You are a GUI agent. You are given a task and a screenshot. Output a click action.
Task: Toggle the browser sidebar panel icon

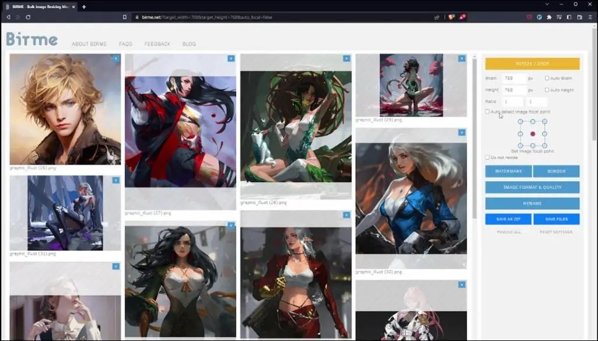569,17
